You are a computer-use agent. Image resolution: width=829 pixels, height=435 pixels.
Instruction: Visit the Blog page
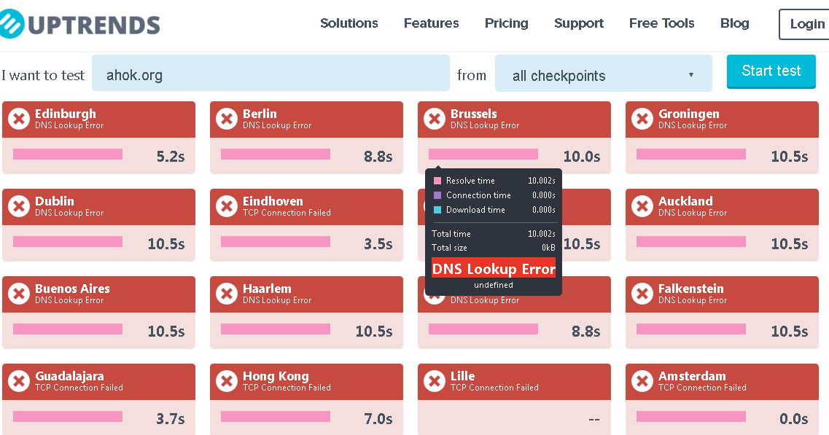click(734, 23)
